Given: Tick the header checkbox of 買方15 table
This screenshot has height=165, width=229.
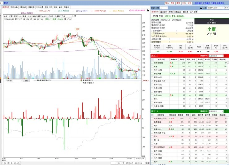Looking at the screenshot, I should pyautogui.click(x=152, y=59).
